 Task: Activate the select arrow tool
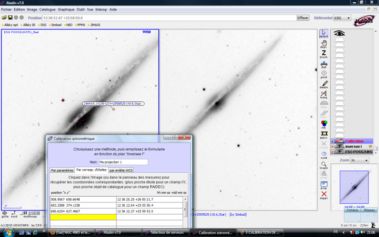(324, 34)
